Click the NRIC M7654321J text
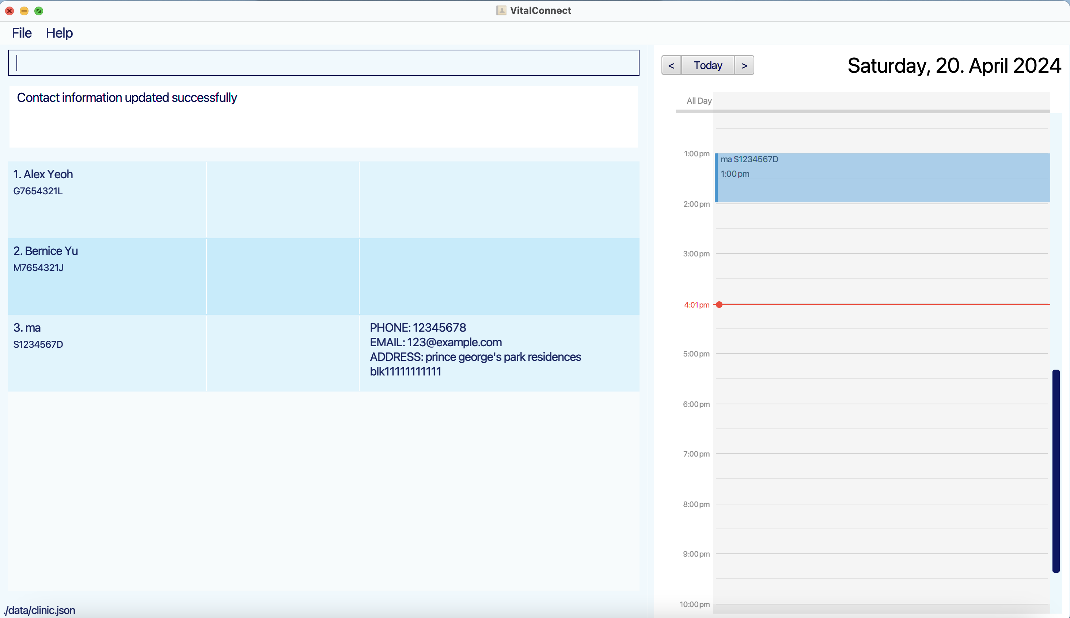The image size is (1070, 618). click(38, 268)
